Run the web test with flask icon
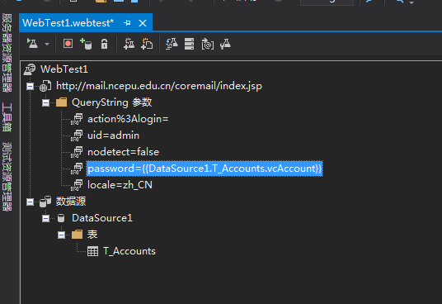Image resolution: width=442 pixels, height=304 pixels. tap(32, 44)
